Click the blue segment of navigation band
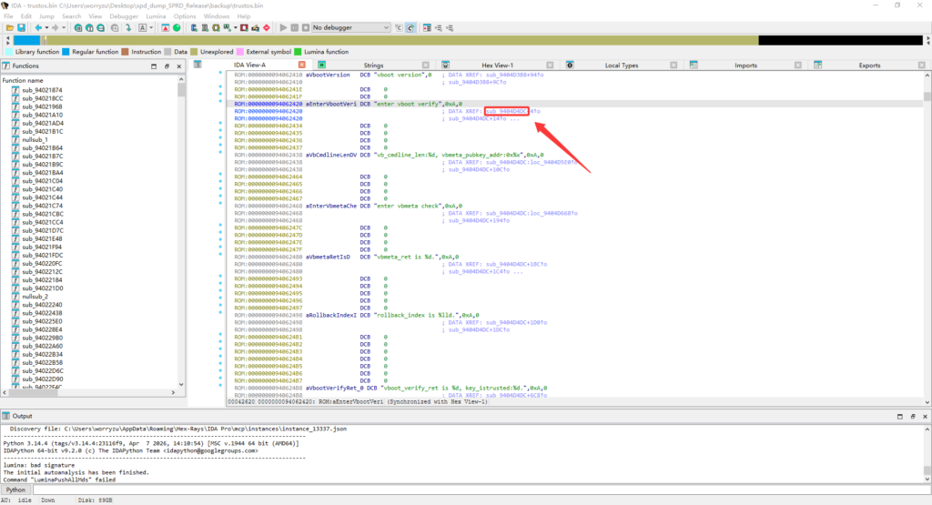The image size is (932, 505). [x=26, y=40]
